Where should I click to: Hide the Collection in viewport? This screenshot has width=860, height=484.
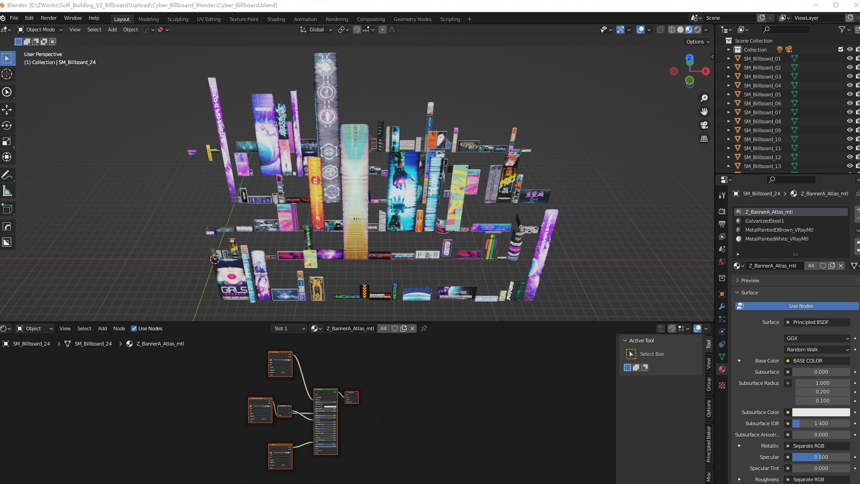(849, 49)
